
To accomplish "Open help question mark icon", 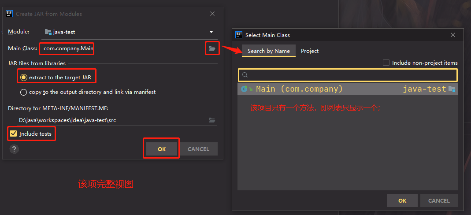I will click(14, 149).
